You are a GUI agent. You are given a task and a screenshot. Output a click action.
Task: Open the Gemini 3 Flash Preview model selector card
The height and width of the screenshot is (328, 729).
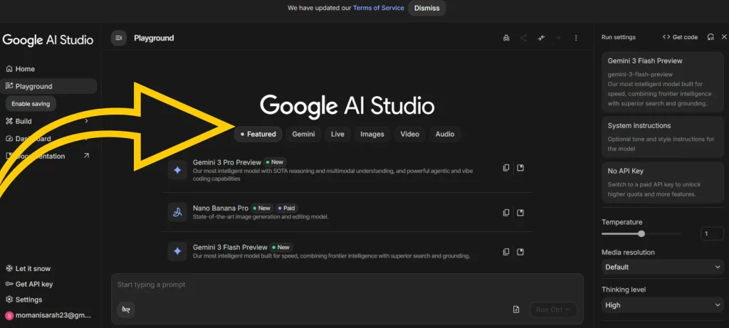663,82
